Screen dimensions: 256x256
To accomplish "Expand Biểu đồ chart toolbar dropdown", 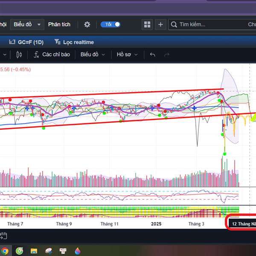I will [93, 55].
